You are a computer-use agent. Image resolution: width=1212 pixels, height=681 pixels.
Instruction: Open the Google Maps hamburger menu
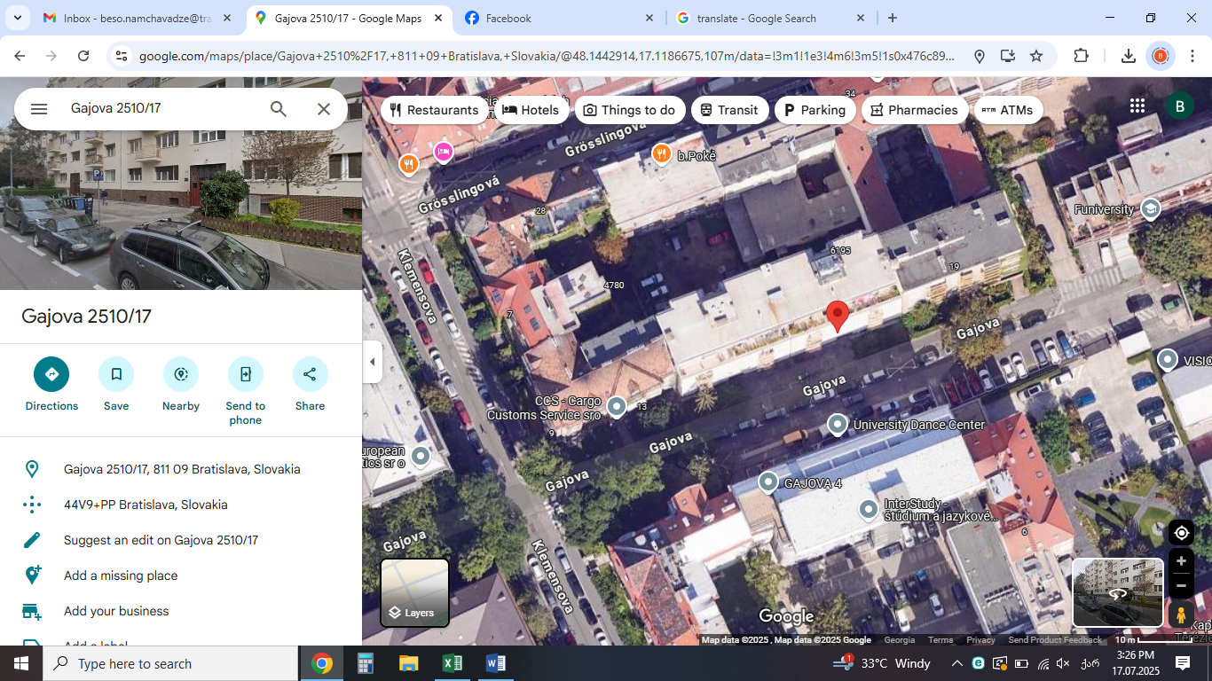click(x=39, y=109)
